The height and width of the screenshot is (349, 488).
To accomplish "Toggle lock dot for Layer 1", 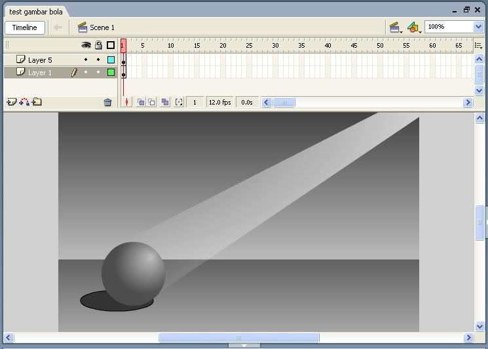I will [x=98, y=72].
